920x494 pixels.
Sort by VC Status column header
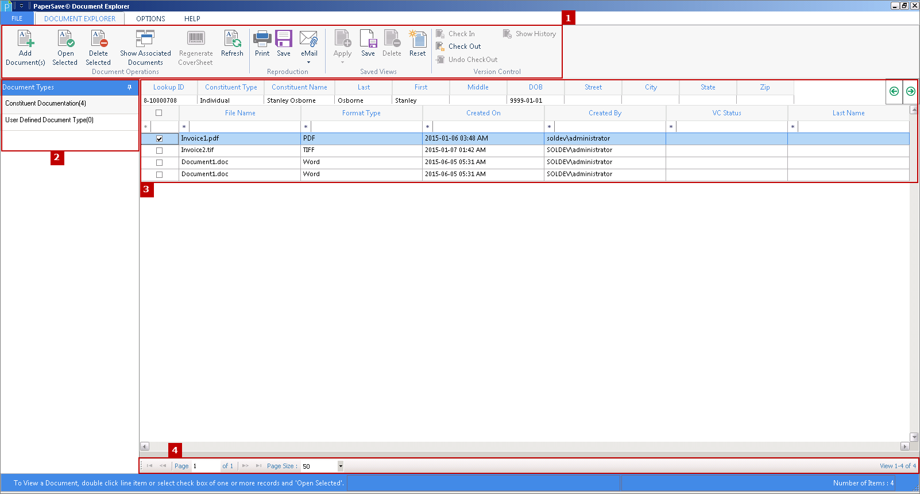coord(726,113)
